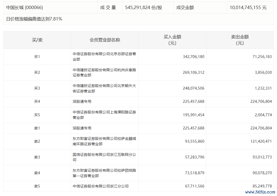Viewport: 277px width, 196px height.
Task: Select 225,457,688 in the 卖1 row
Action: [194, 128]
